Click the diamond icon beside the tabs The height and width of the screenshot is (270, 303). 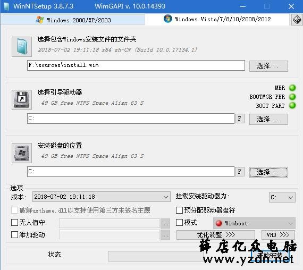tap(297, 20)
